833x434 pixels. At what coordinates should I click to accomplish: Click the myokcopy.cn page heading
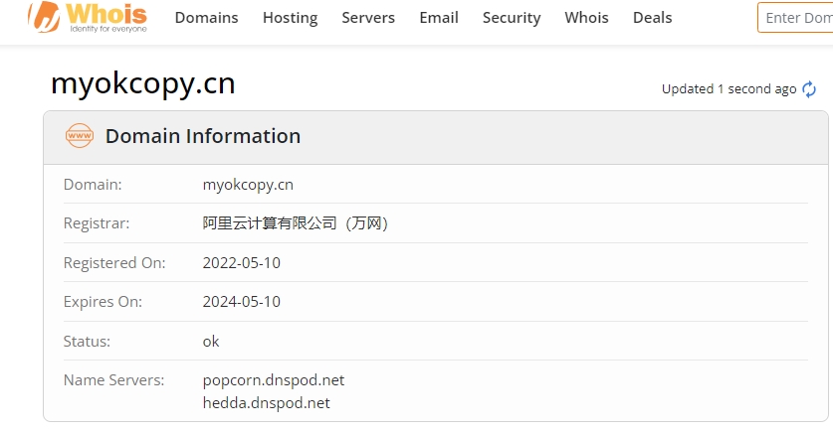pos(143,83)
